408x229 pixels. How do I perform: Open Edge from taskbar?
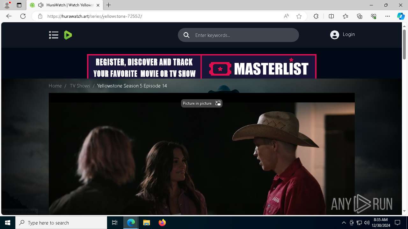[131, 223]
